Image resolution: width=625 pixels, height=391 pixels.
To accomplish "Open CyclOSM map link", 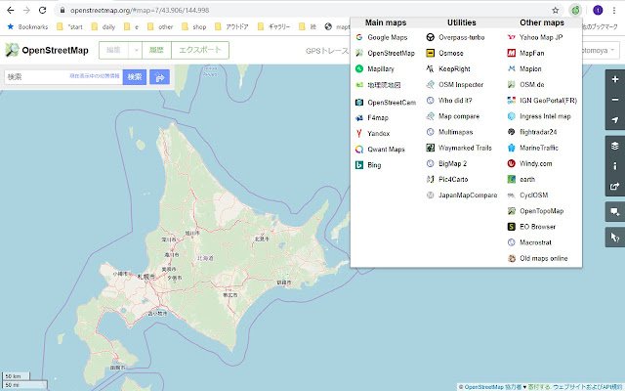I will (x=527, y=195).
